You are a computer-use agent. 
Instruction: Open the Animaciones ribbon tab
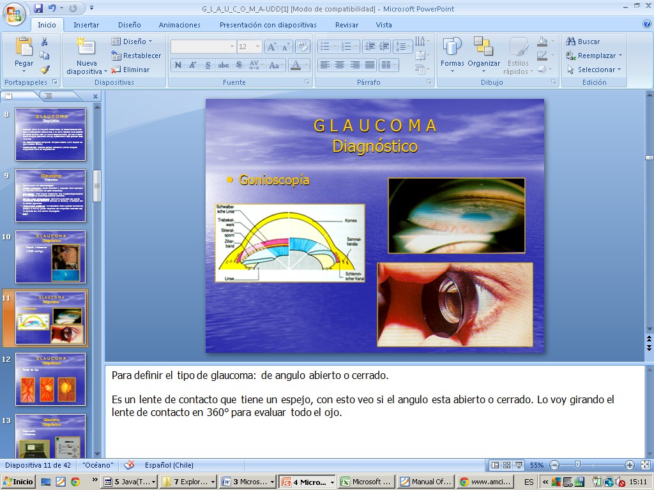179,25
